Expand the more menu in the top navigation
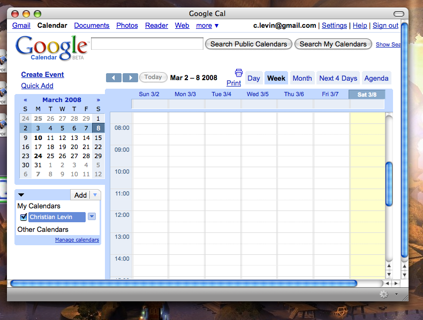The height and width of the screenshot is (320, 423). pos(207,26)
